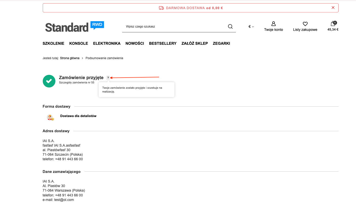This screenshot has width=356, height=204.
Task: Click the 'Forma dostawy' section heading
Action: [x=57, y=106]
